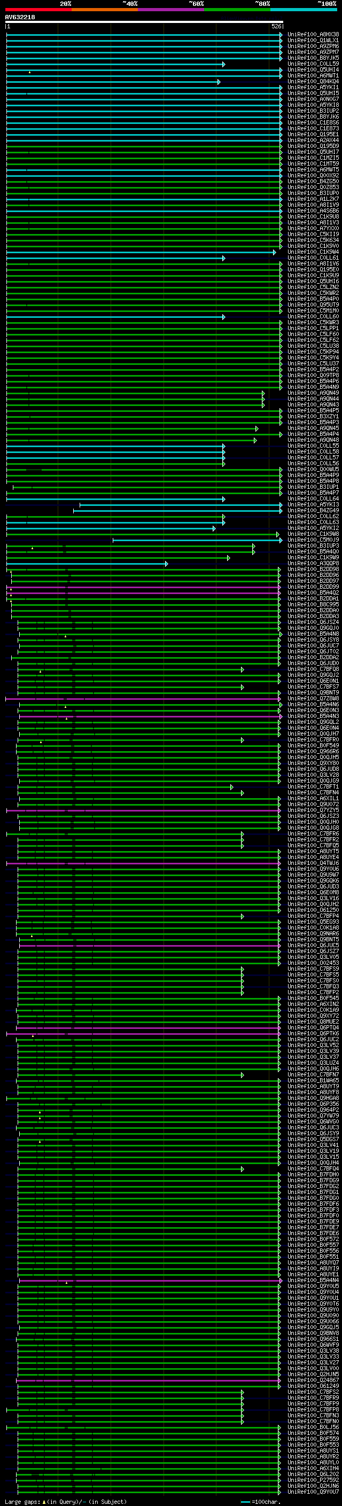Viewport: 342px width, 1506px height.
Task: Select the UniRef100_B4ZG50 label
Action: (313, 182)
